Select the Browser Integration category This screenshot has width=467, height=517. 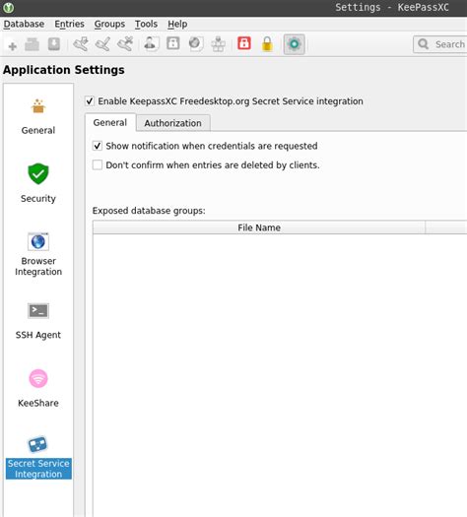tap(38, 254)
